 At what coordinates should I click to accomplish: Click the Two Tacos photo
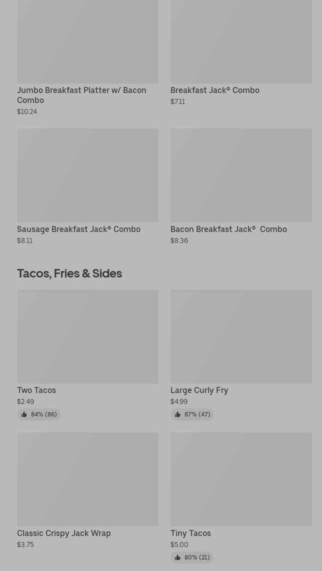(87, 336)
